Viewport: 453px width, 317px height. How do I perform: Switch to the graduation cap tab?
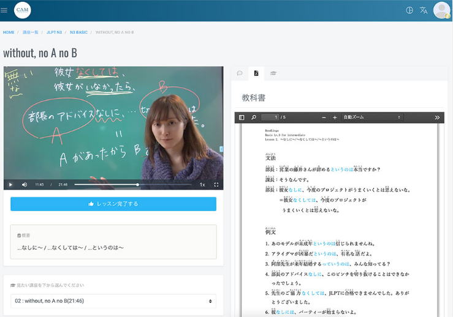pyautogui.click(x=273, y=73)
